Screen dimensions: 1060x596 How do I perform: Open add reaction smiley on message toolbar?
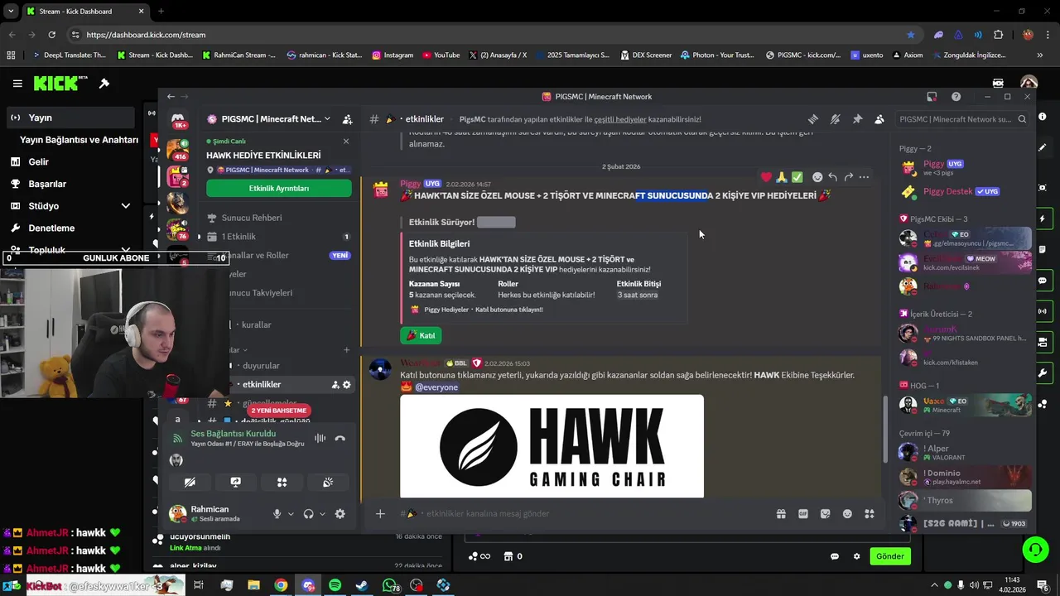[817, 177]
